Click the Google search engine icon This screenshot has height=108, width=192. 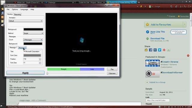[x=150, y=7]
